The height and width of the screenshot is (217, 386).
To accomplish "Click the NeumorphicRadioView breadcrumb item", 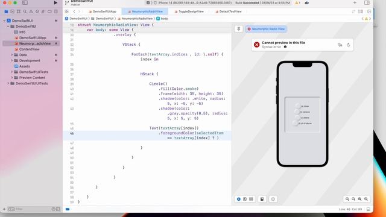I will (135, 19).
